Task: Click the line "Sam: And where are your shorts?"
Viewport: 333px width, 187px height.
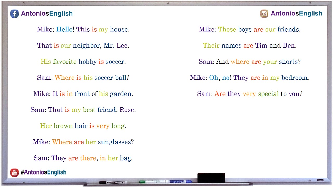Action: tap(250, 62)
